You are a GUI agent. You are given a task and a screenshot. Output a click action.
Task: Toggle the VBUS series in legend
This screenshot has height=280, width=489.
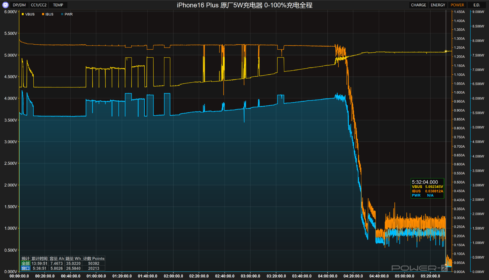click(x=28, y=14)
